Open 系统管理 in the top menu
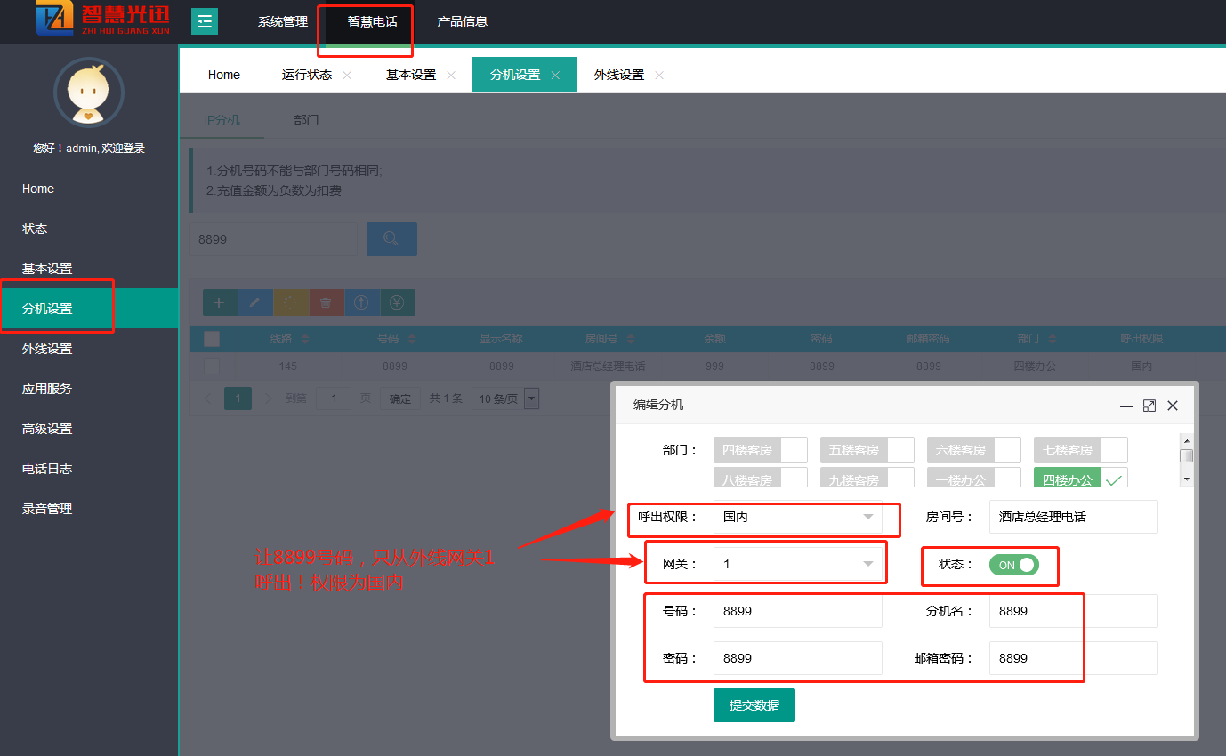 click(x=283, y=21)
